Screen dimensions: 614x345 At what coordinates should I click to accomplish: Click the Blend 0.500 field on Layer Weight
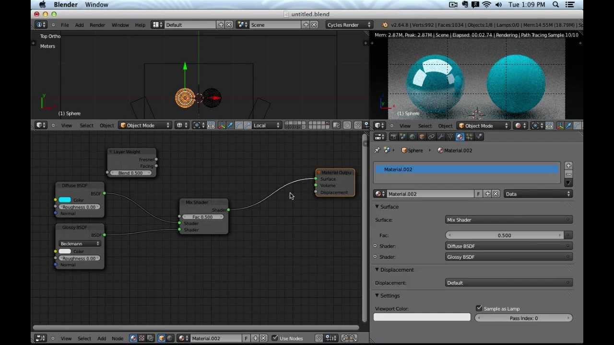point(130,173)
